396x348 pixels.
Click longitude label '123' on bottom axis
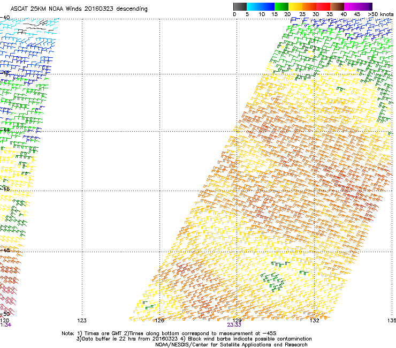pyautogui.click(x=82, y=321)
